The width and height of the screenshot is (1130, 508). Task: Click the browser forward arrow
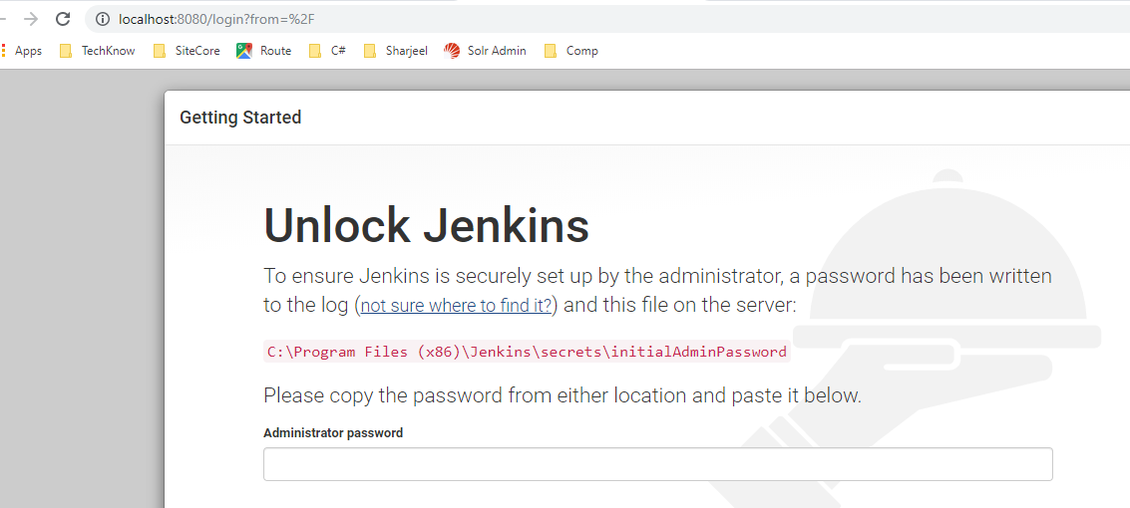coord(30,19)
